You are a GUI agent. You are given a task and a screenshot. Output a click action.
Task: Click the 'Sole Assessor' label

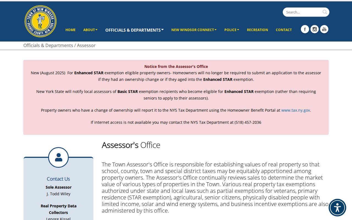[59, 187]
